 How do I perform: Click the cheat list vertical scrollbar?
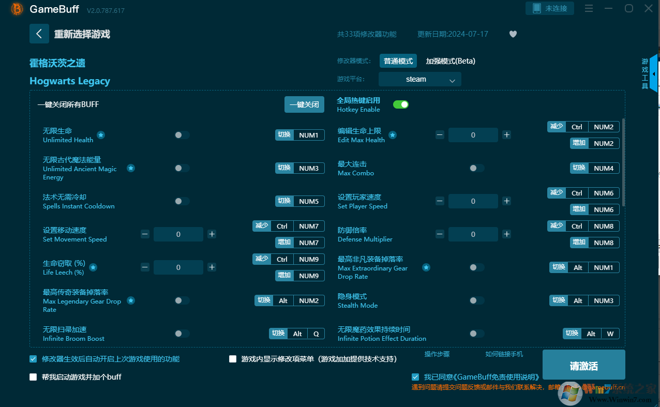pos(623,162)
